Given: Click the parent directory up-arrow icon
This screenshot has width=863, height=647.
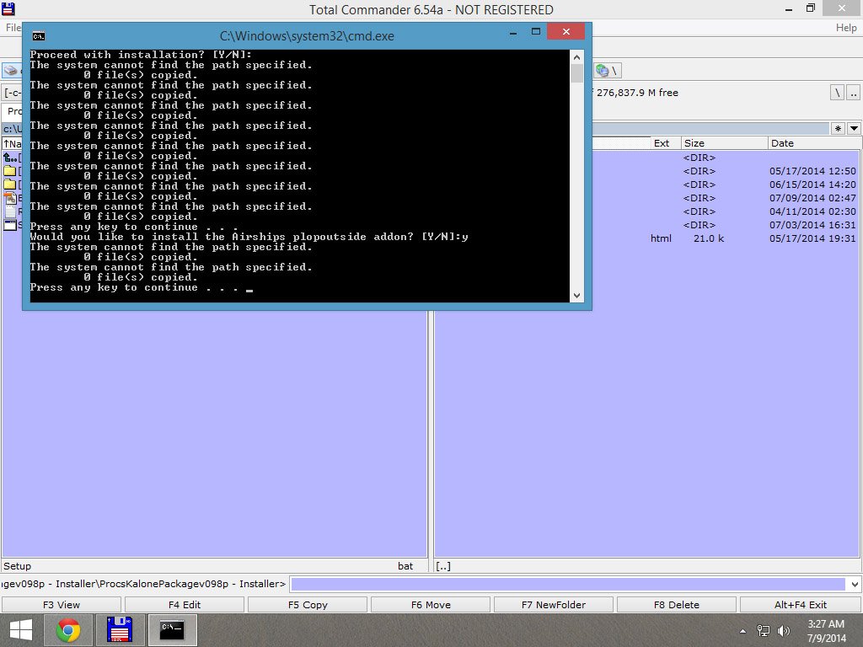Looking at the screenshot, I should 10,158.
